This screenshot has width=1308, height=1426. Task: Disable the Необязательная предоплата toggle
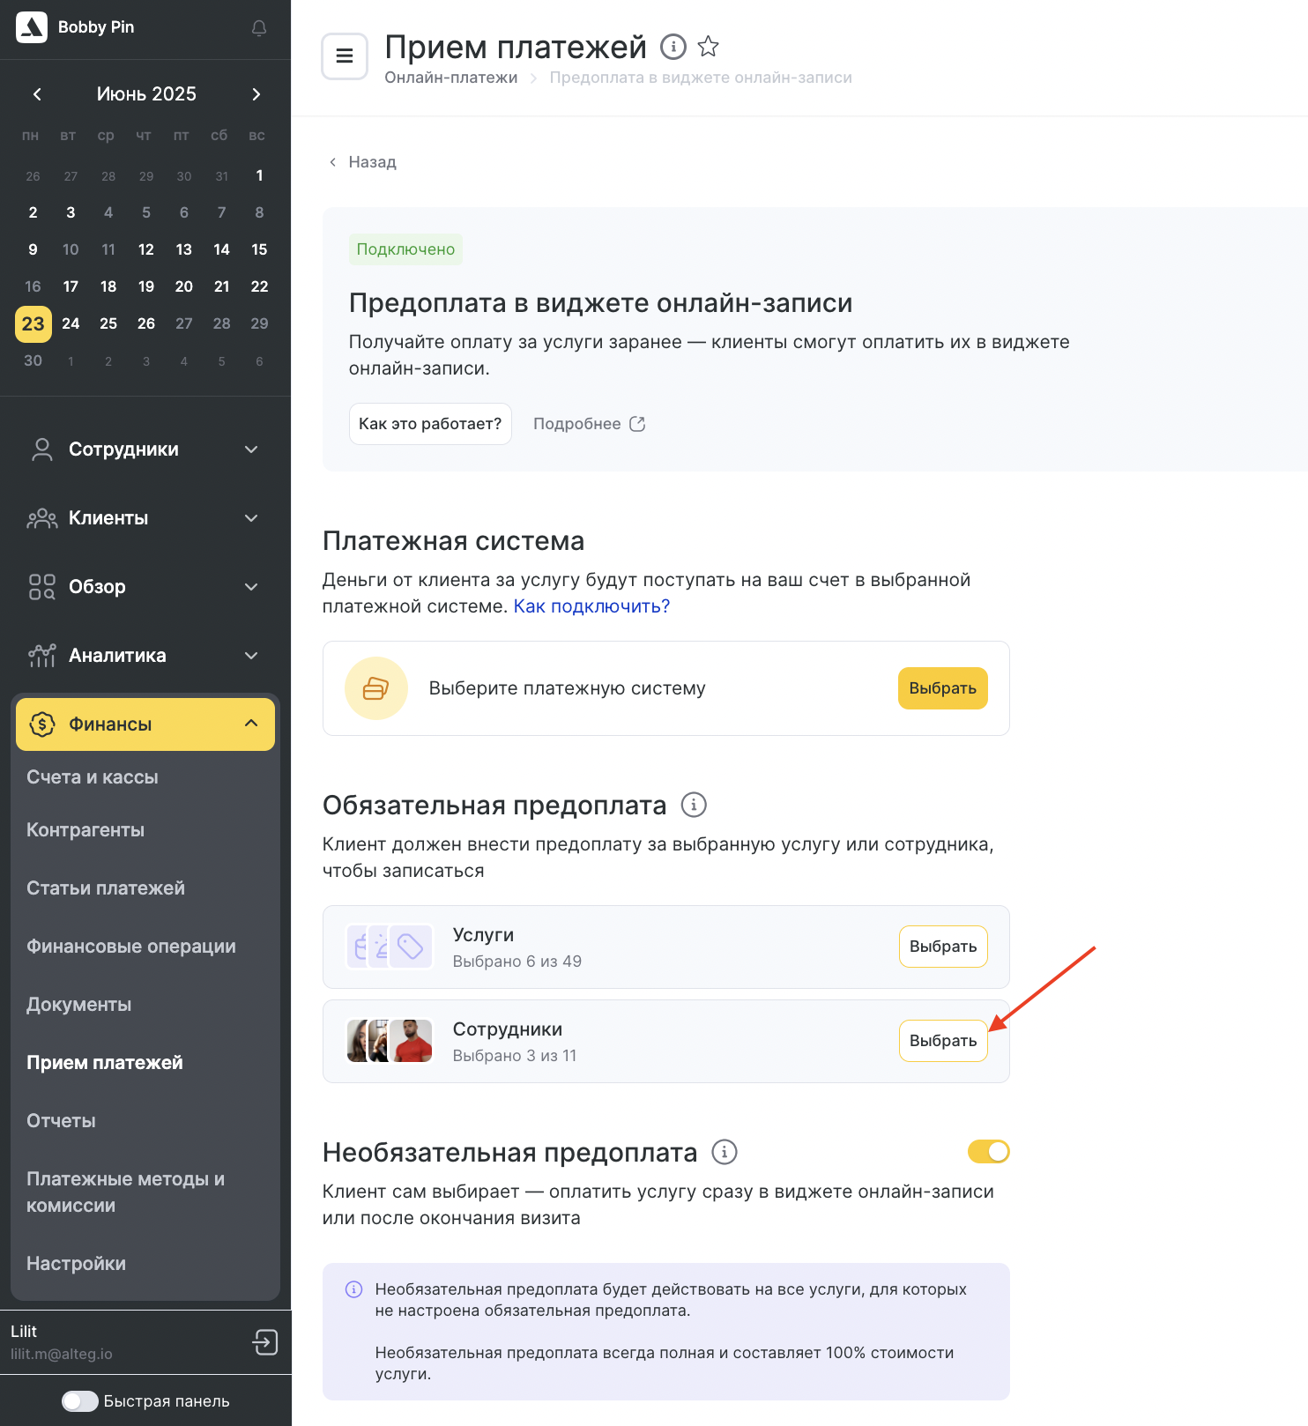pos(988,1152)
